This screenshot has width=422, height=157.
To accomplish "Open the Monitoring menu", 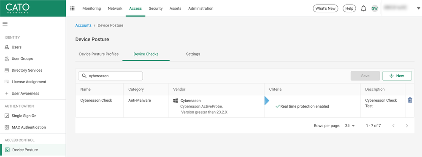I will (92, 8).
